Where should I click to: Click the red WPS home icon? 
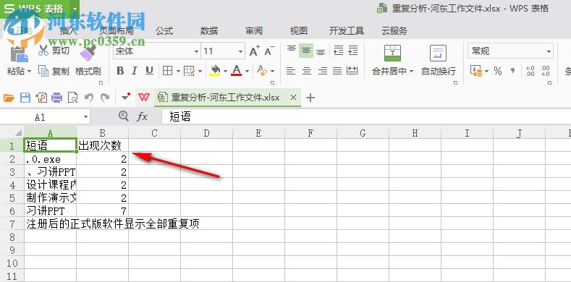click(144, 98)
